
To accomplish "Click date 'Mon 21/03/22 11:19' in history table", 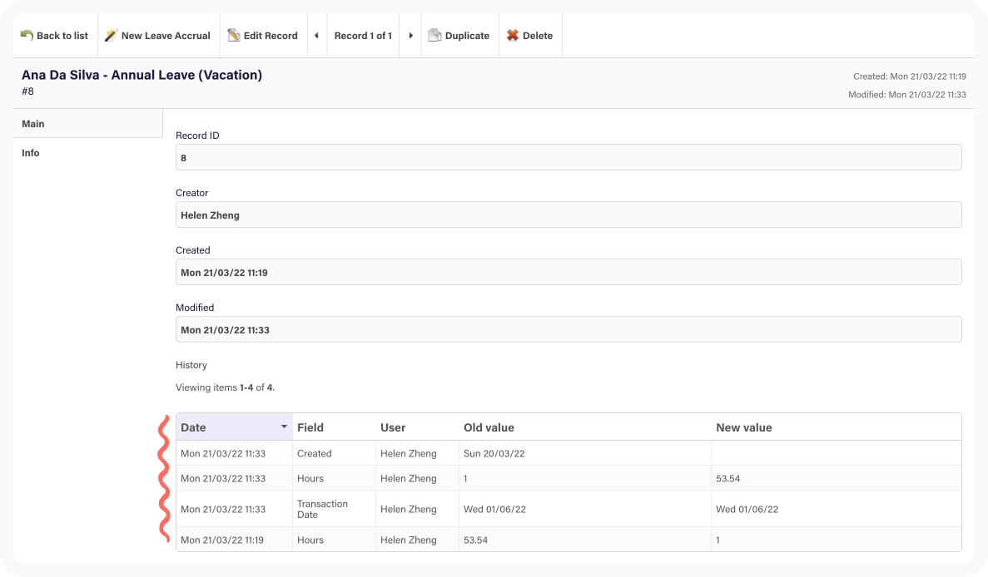I will point(222,540).
